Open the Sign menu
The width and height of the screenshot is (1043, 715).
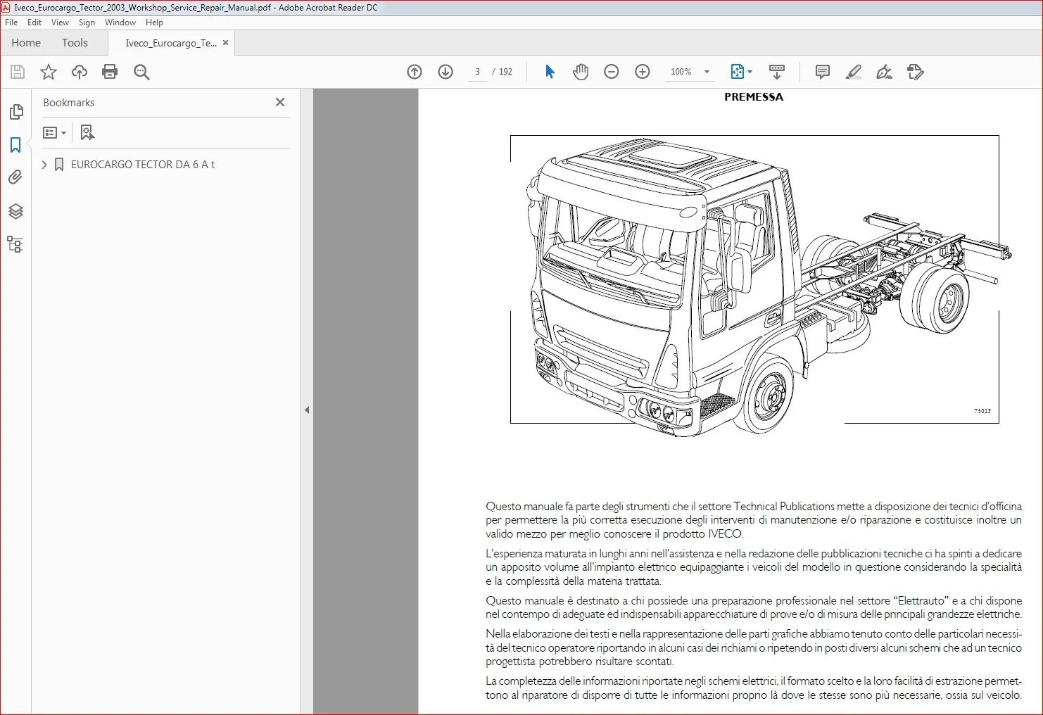[87, 23]
